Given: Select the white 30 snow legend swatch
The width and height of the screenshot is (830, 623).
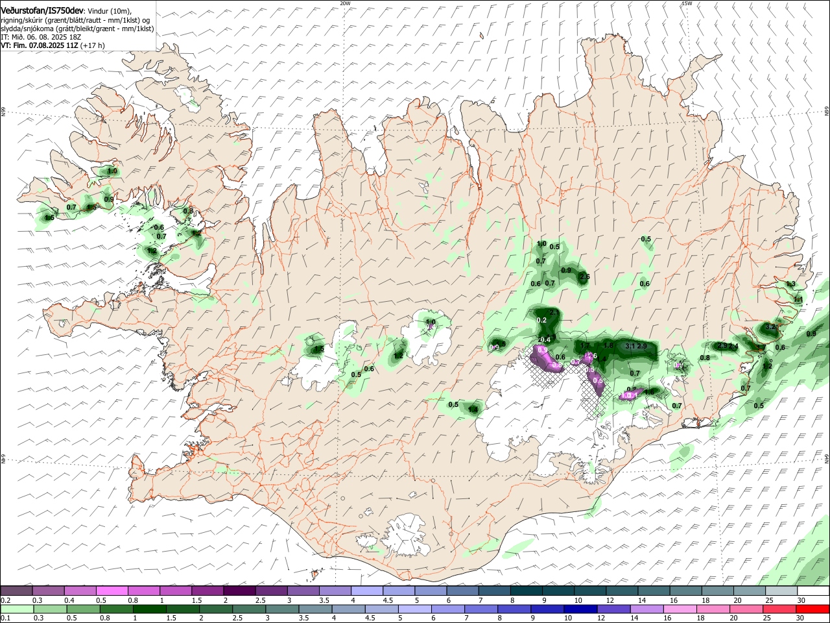Looking at the screenshot, I should tap(814, 591).
